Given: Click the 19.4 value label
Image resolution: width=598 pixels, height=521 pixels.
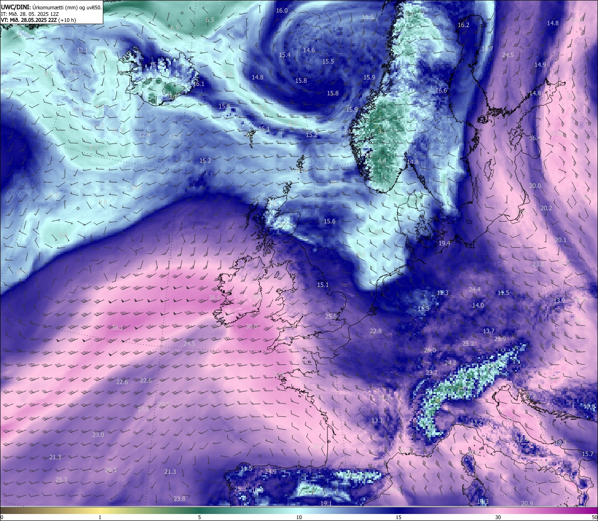Looking at the screenshot, I should click(444, 243).
